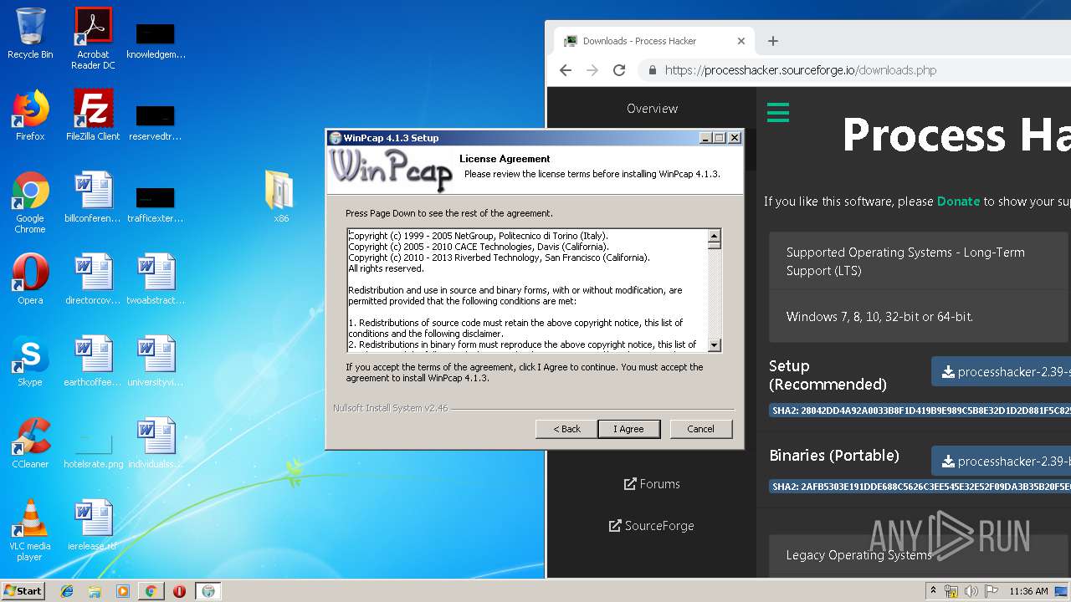Viewport: 1071px width, 602px height.
Task: Open the Opera desktop shortcut
Action: point(30,279)
